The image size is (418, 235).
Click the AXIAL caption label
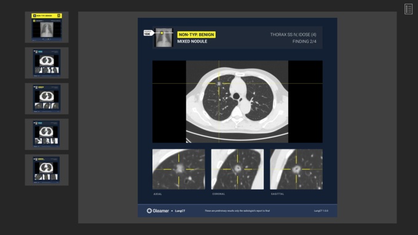pyautogui.click(x=157, y=194)
